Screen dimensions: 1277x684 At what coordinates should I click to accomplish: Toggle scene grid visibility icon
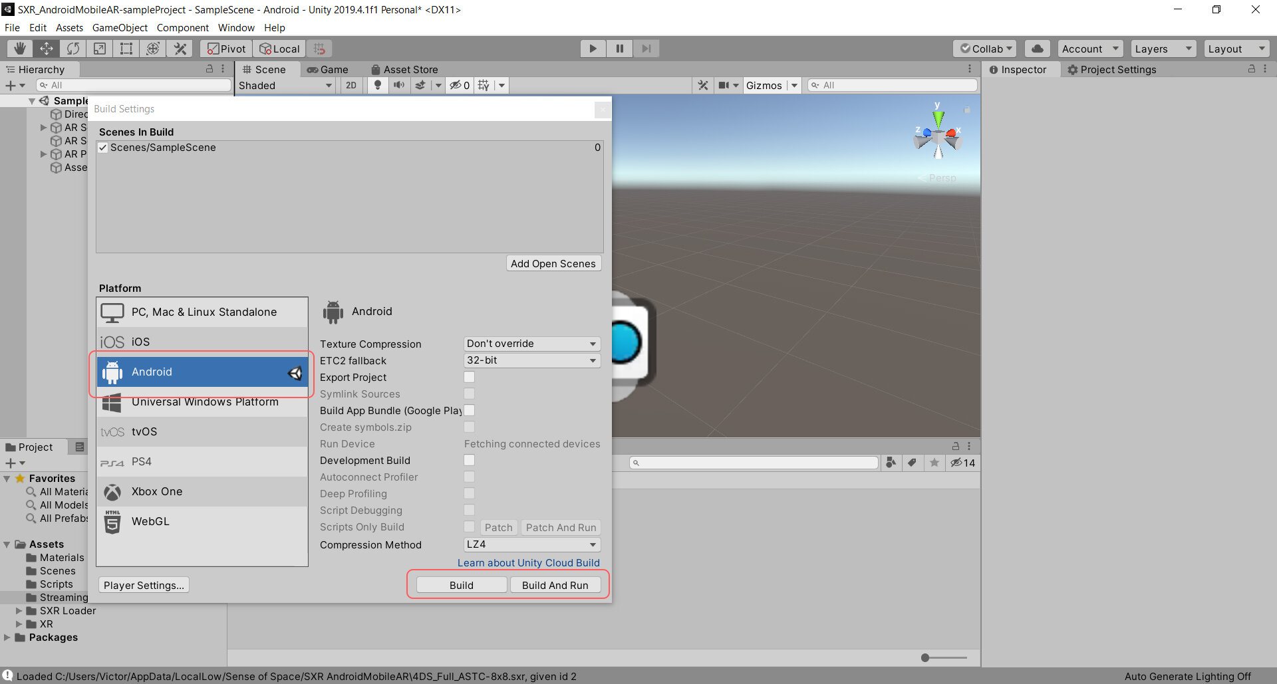484,85
